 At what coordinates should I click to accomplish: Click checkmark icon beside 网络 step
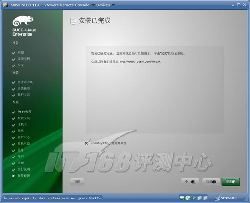(x=14, y=132)
